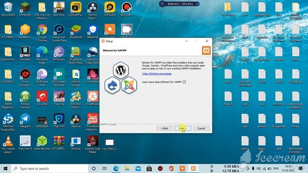Open Microsoft Store from the taskbar
Viewport: 308px width, 173px height.
click(x=149, y=169)
